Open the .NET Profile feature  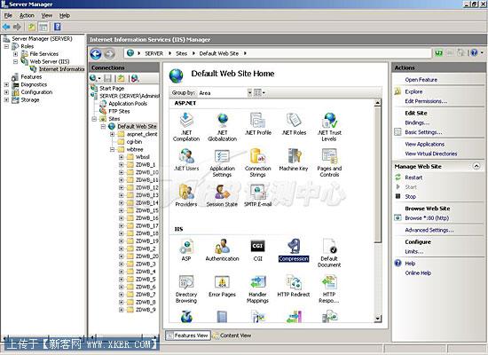(258, 124)
